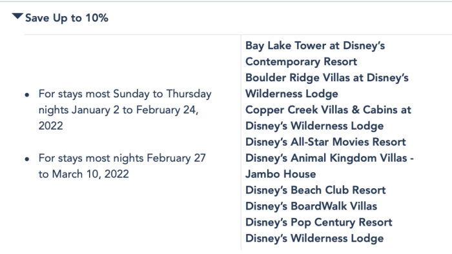Click bullet dot before Sunday to Thursday stays

pyautogui.click(x=27, y=95)
